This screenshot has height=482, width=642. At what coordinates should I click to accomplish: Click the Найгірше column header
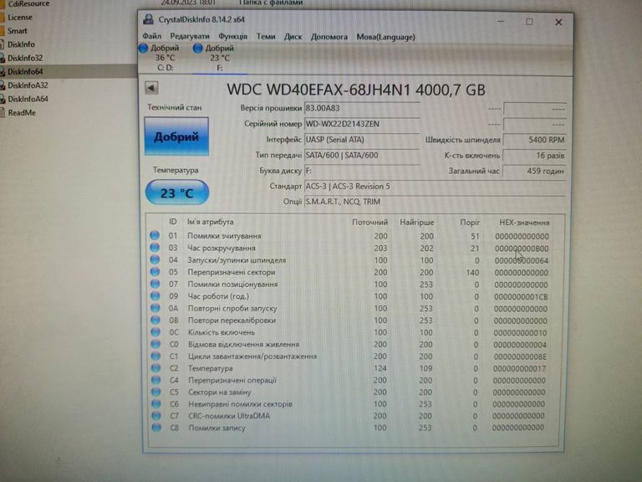point(417,222)
